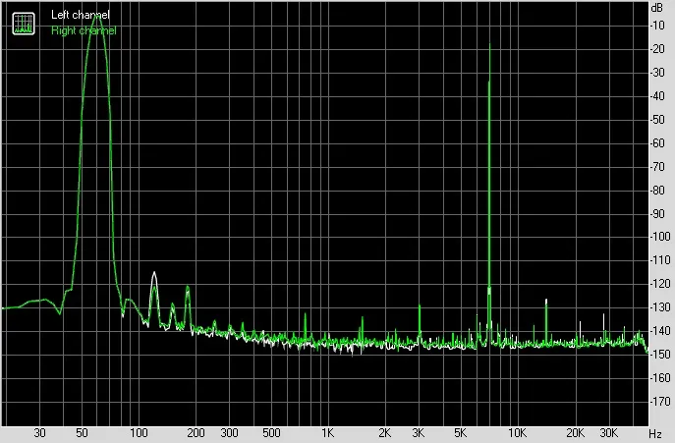Select the "Left channel" legend label

coord(81,15)
